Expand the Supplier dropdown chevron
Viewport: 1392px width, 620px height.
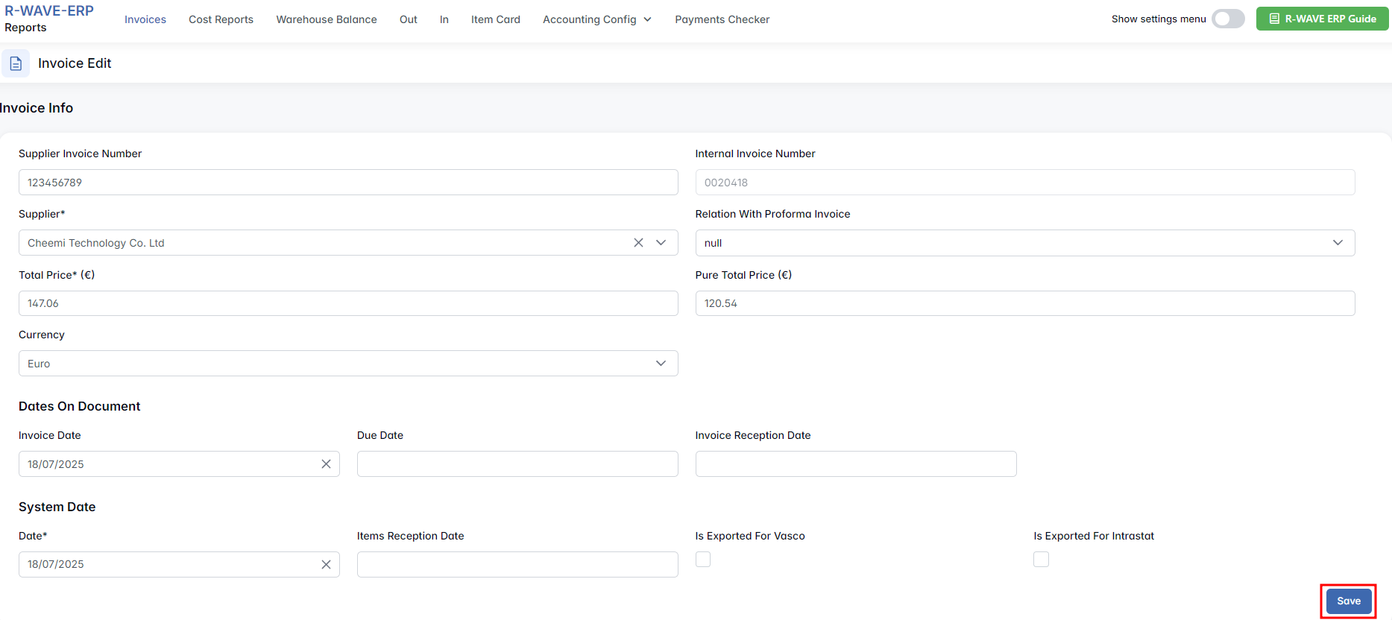(x=661, y=243)
